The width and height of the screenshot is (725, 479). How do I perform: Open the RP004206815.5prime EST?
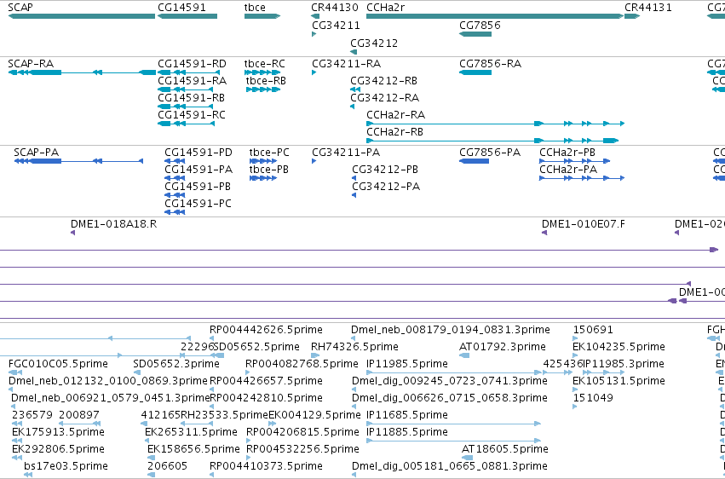pyautogui.click(x=248, y=441)
